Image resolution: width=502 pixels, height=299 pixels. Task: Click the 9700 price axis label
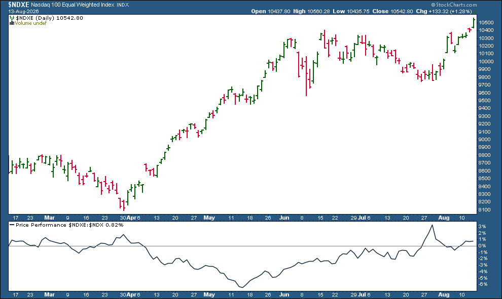coord(485,84)
